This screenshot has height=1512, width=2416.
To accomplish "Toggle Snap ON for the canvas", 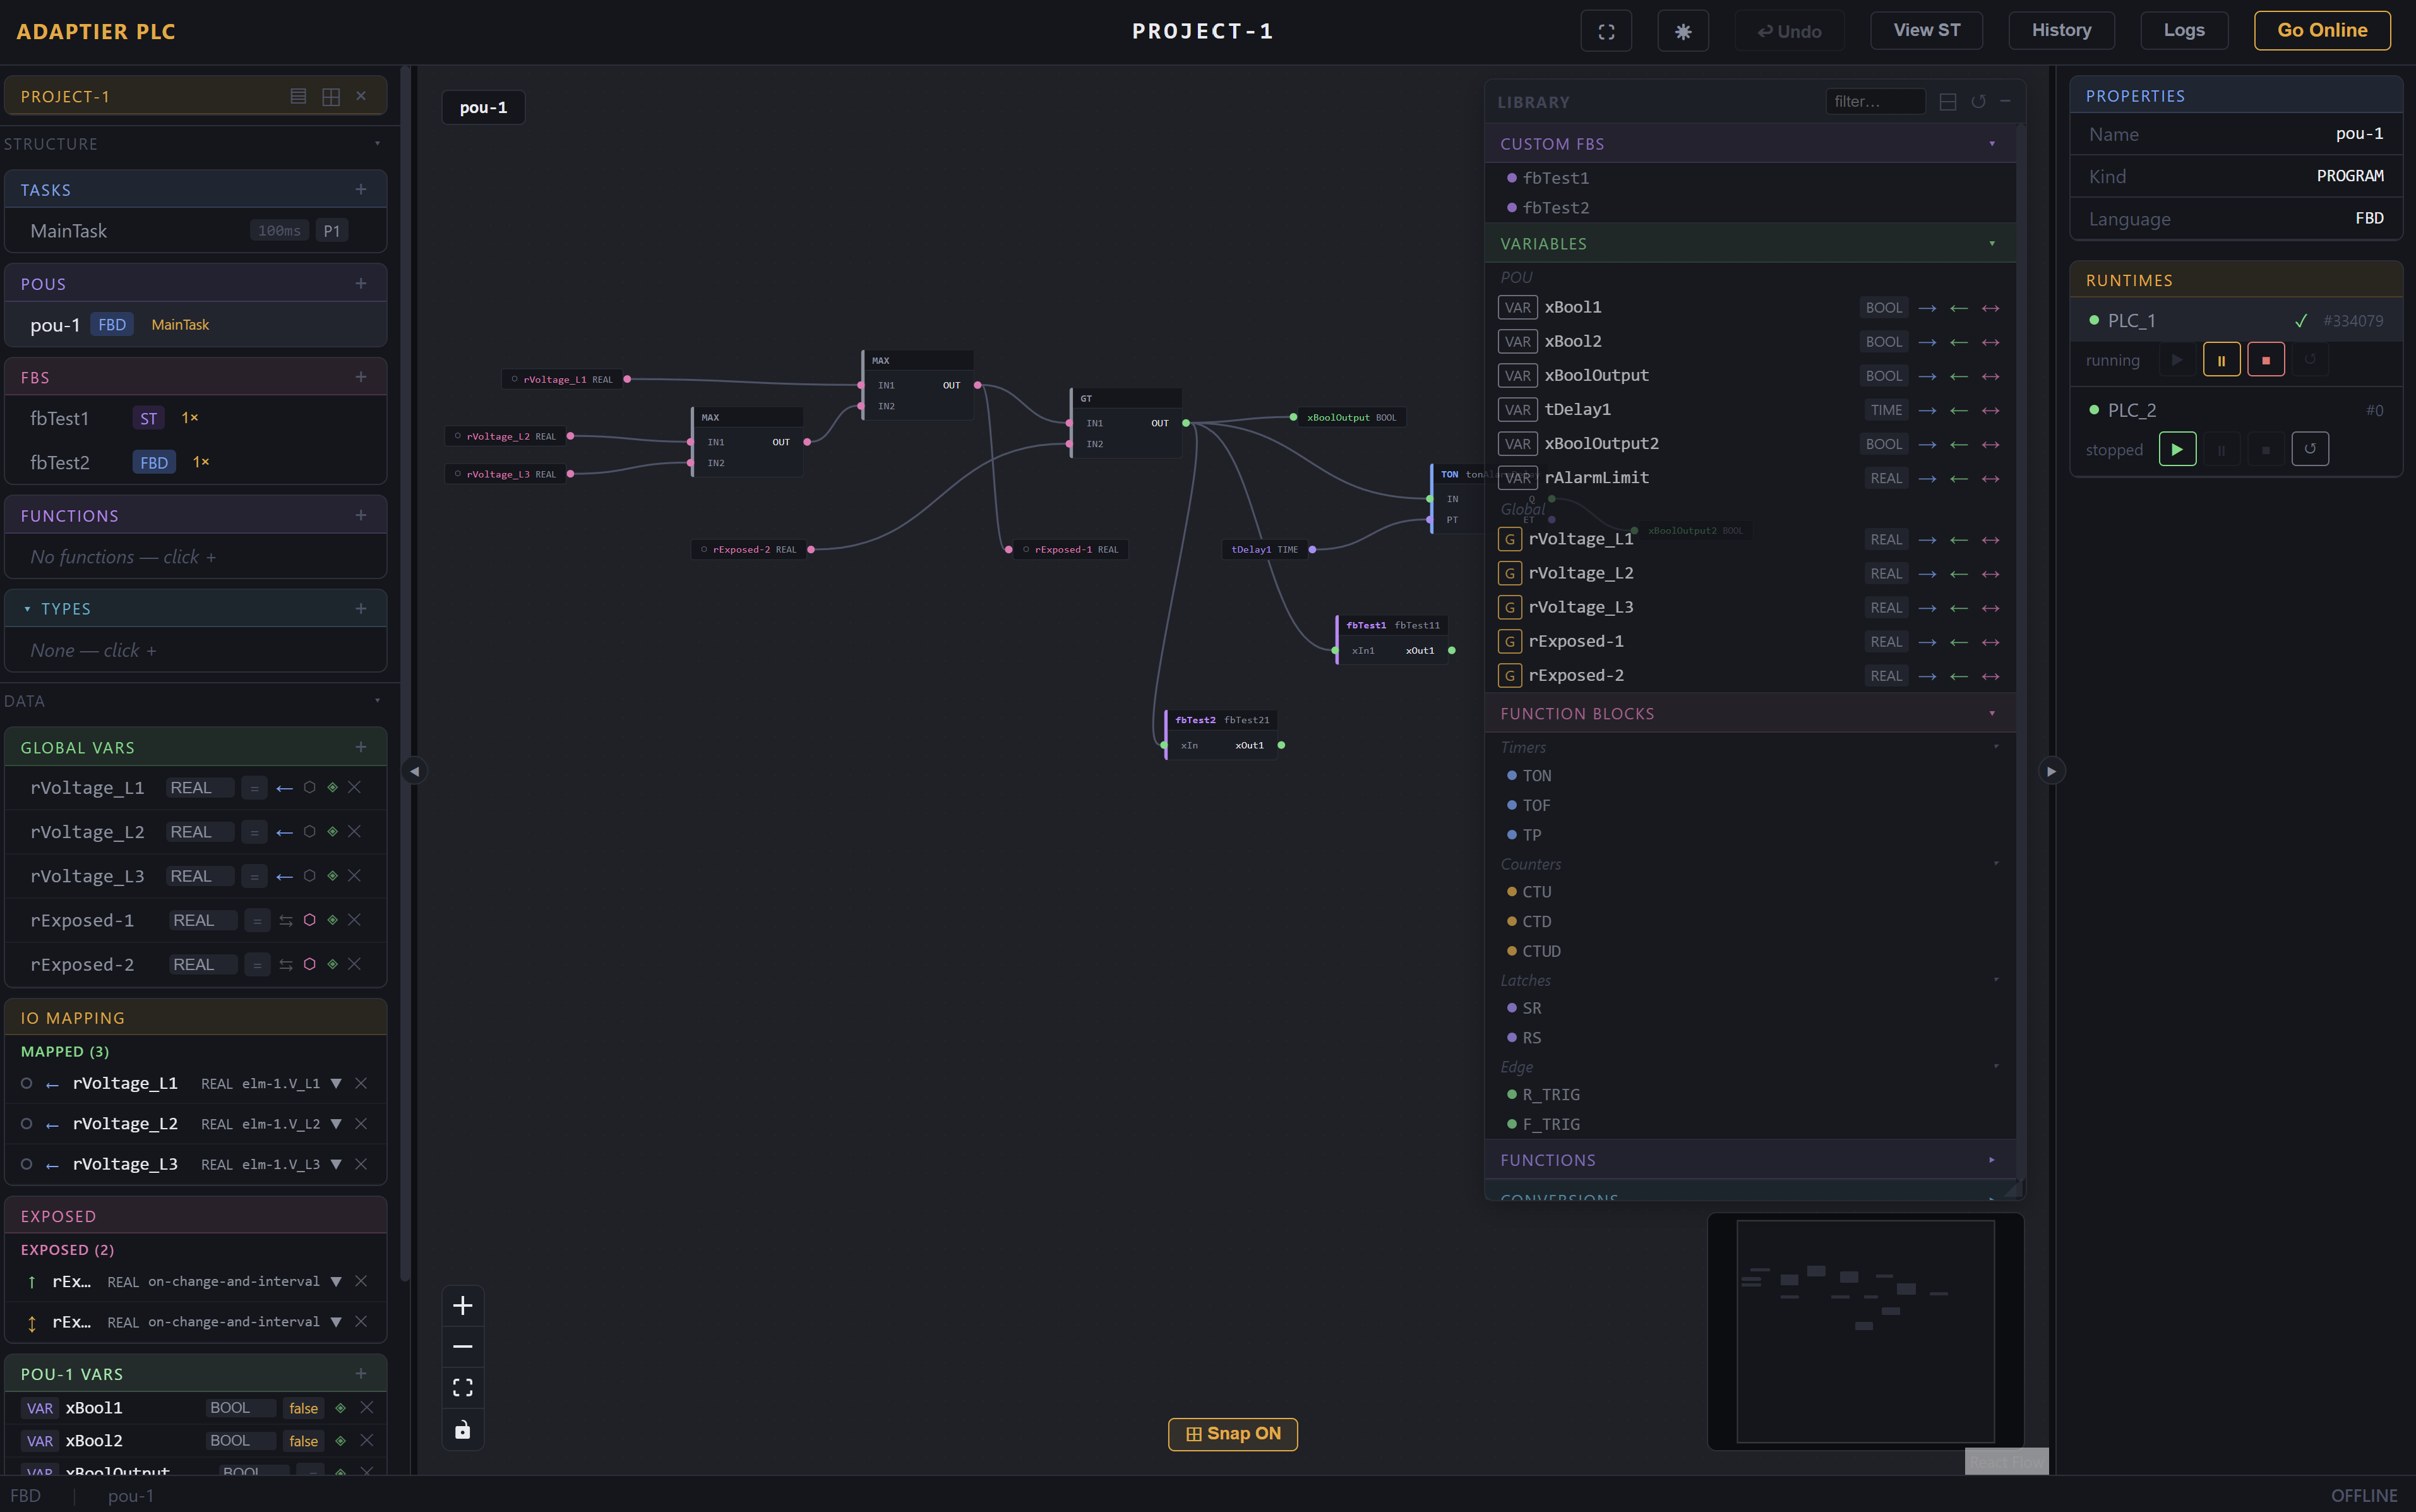I will click(x=1231, y=1433).
